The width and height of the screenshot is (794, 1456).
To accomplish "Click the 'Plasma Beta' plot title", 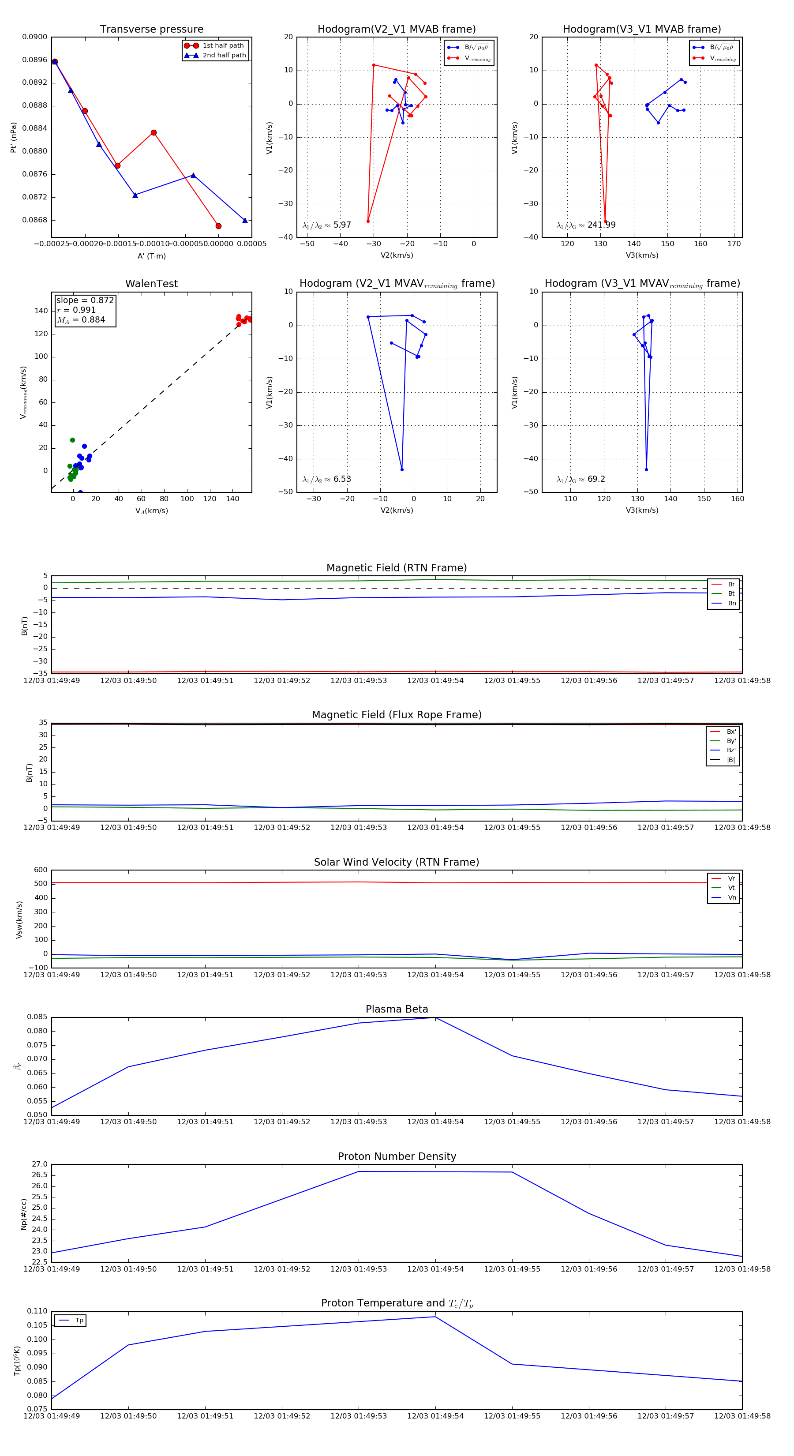I will pyautogui.click(x=397, y=1009).
